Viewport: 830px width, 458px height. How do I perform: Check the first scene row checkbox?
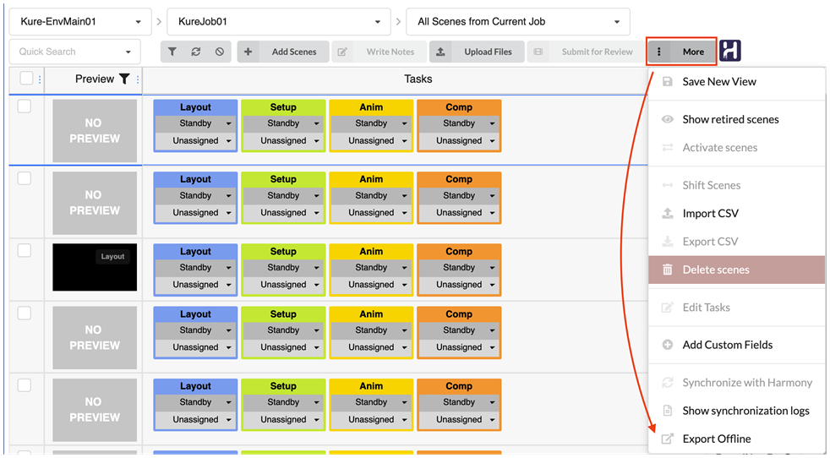pos(25,106)
